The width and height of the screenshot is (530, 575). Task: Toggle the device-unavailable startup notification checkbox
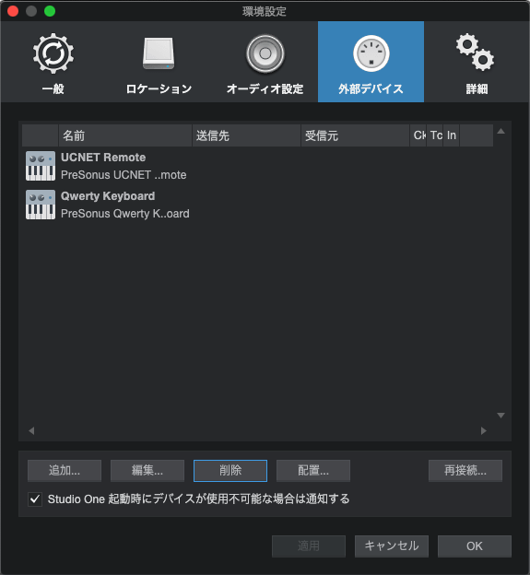point(35,499)
